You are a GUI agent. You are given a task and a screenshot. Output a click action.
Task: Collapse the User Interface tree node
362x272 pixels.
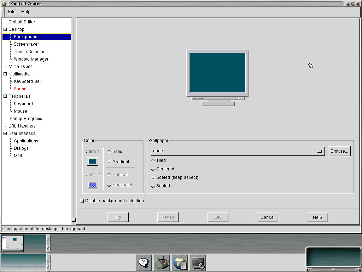tap(5, 134)
